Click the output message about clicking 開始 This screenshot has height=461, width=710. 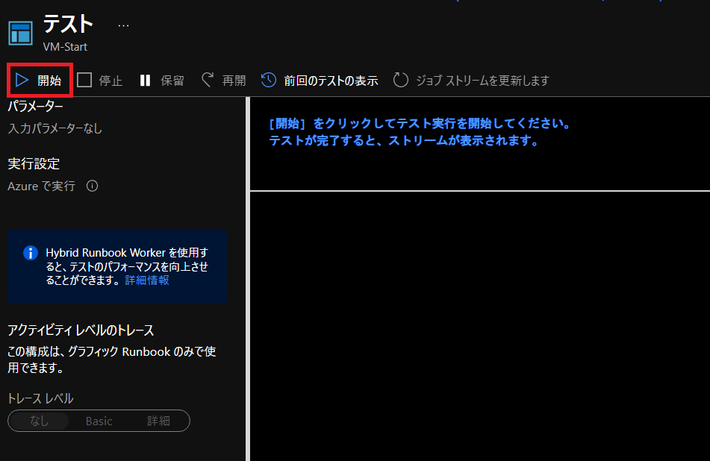[x=420, y=131]
